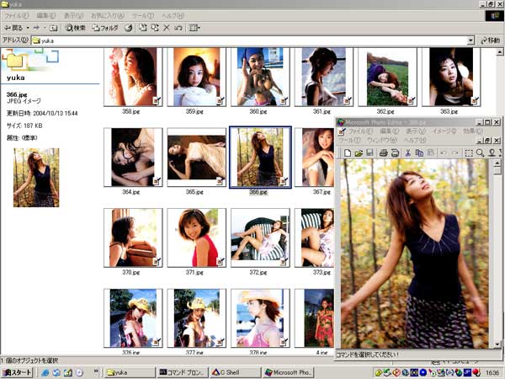Choose the Zoom magnifier tool in Photo Editor
The height and width of the screenshot is (379, 505).
(x=481, y=153)
